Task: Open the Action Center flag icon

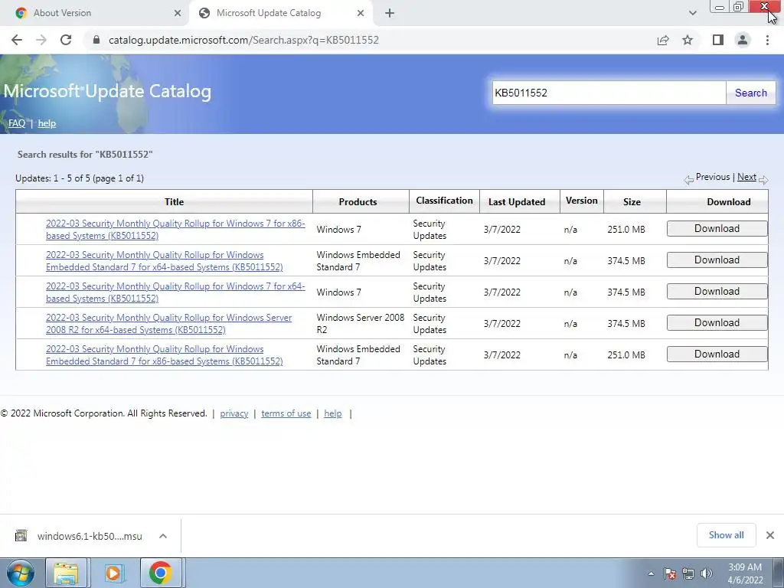Action: point(670,573)
